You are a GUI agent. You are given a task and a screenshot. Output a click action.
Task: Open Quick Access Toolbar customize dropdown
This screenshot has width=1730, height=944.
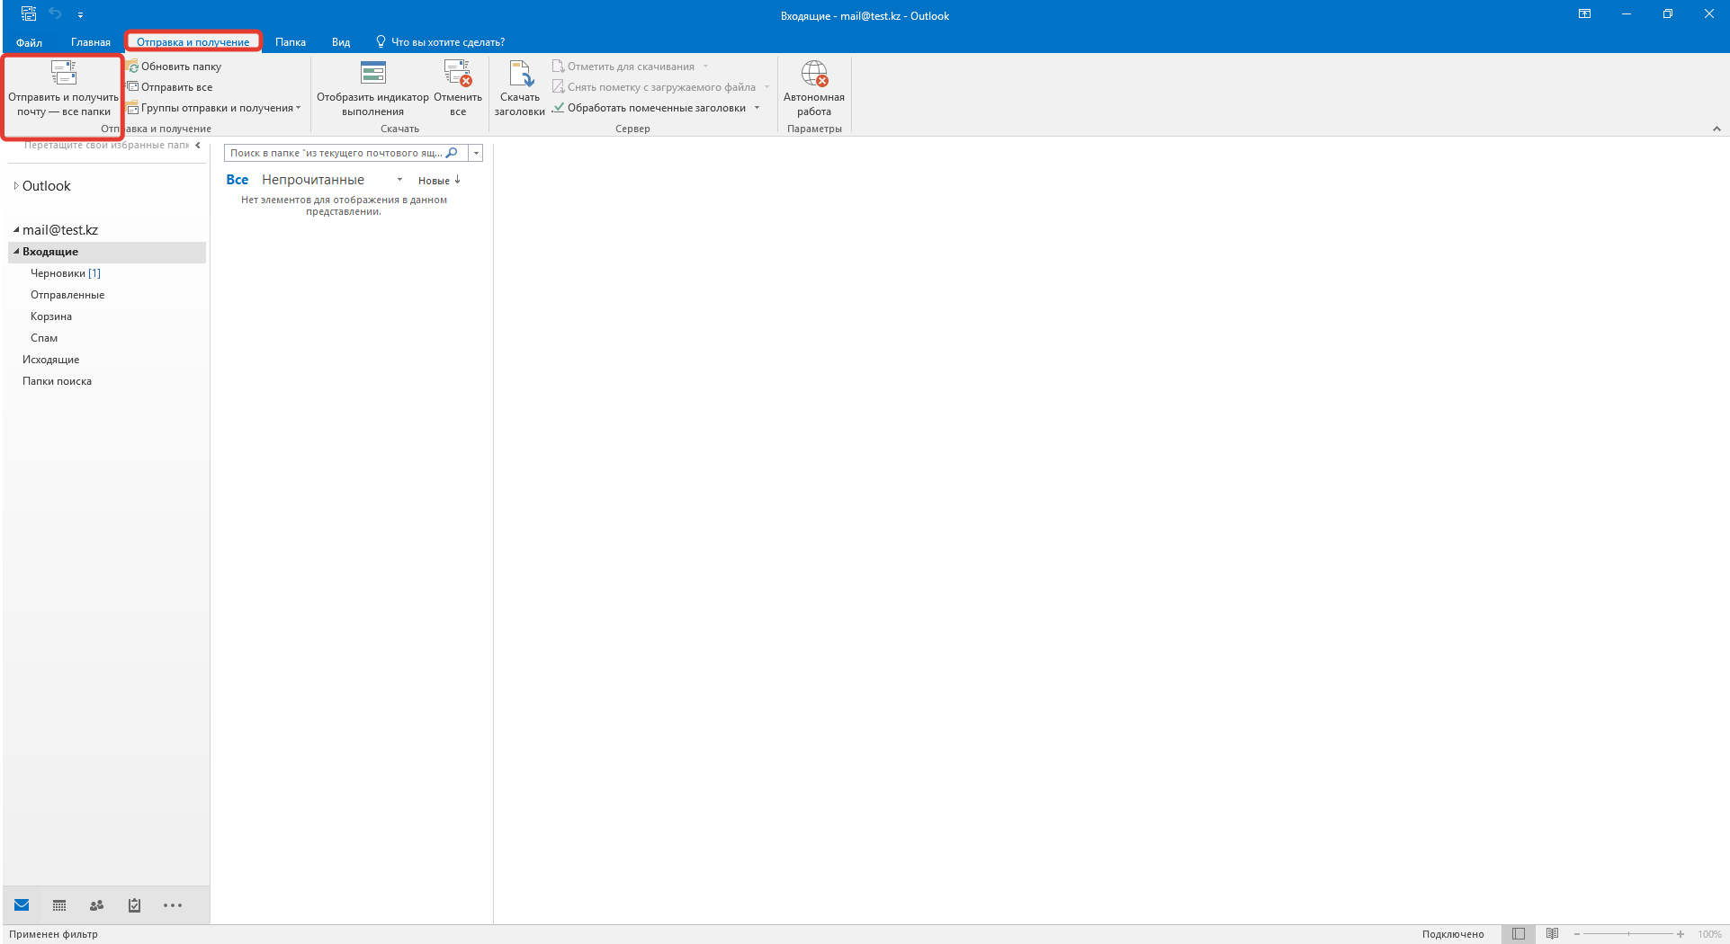tap(80, 14)
